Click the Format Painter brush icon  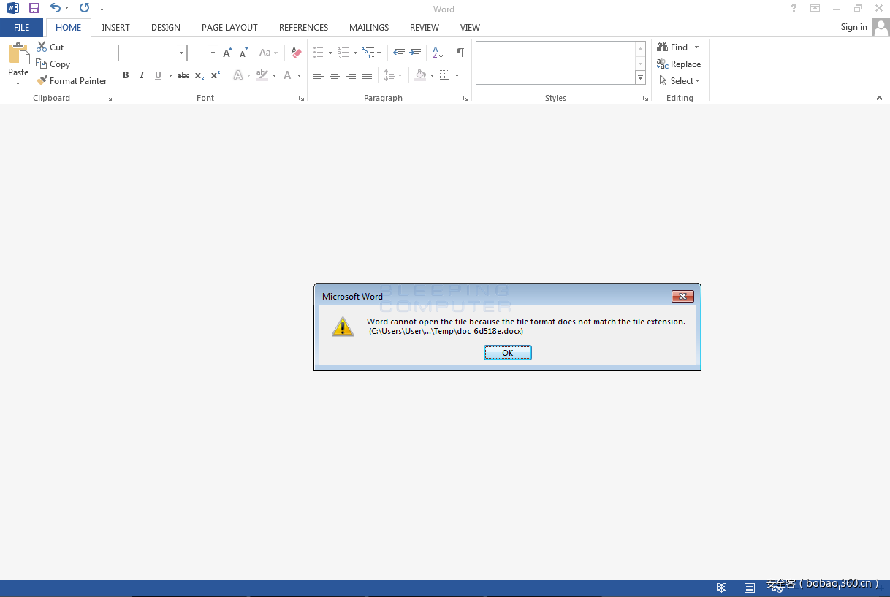[42, 81]
